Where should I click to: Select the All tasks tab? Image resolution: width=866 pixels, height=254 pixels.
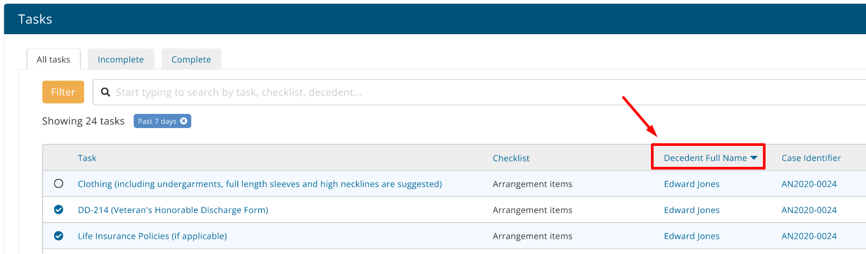[54, 59]
